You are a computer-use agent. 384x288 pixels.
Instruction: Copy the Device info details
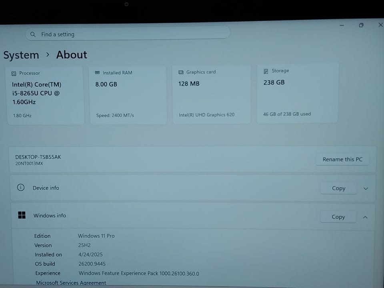[x=338, y=188]
